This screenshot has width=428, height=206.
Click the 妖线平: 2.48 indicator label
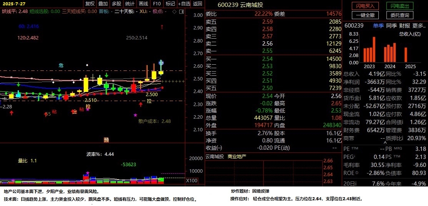(15, 11)
